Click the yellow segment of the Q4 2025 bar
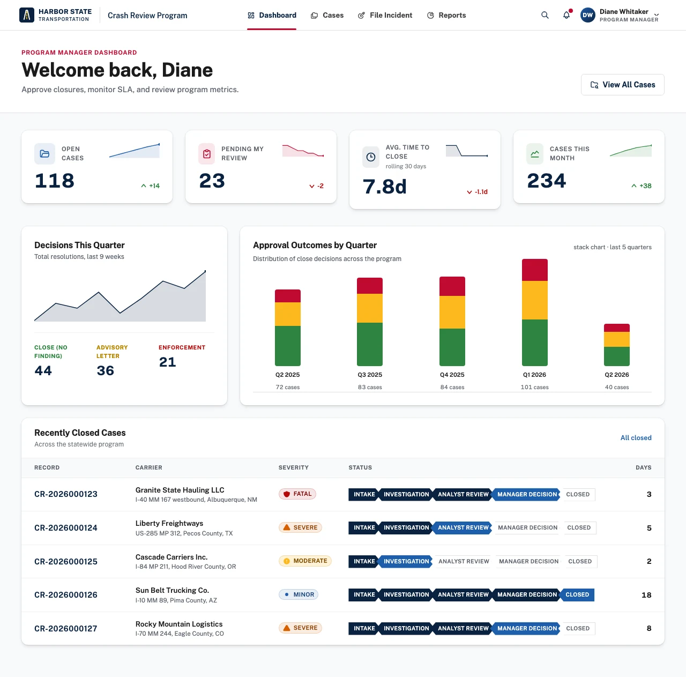This screenshot has width=686, height=677. point(452,312)
